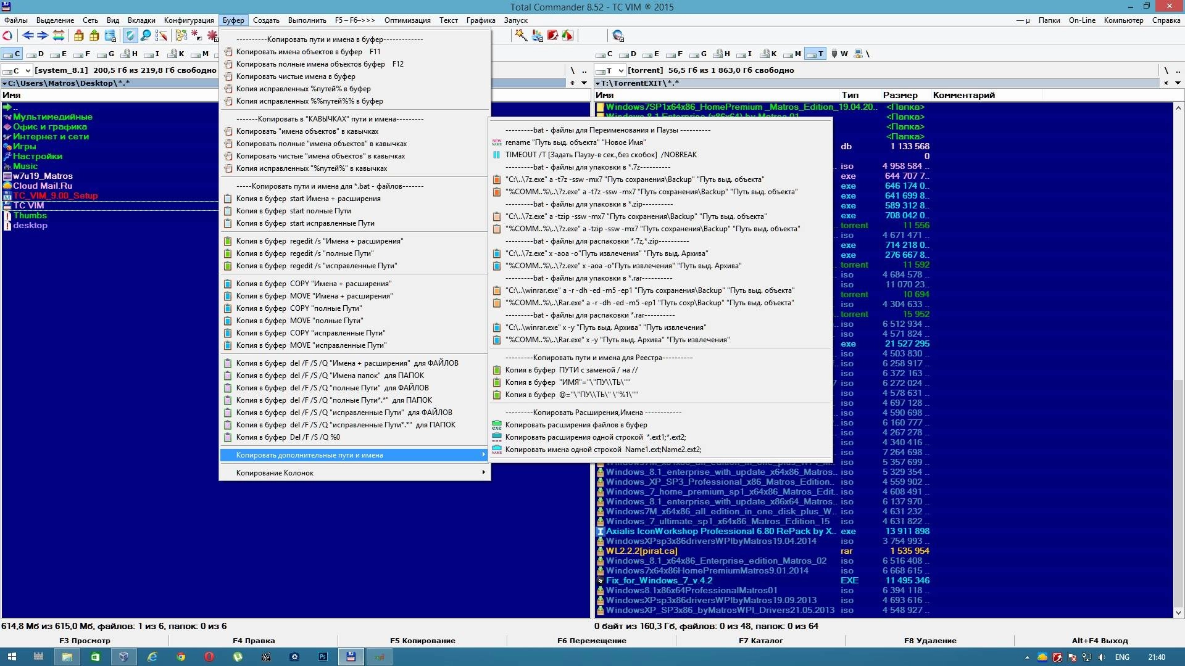Open left panel drive dropdown showing C
The image size is (1185, 666).
pyautogui.click(x=17, y=70)
